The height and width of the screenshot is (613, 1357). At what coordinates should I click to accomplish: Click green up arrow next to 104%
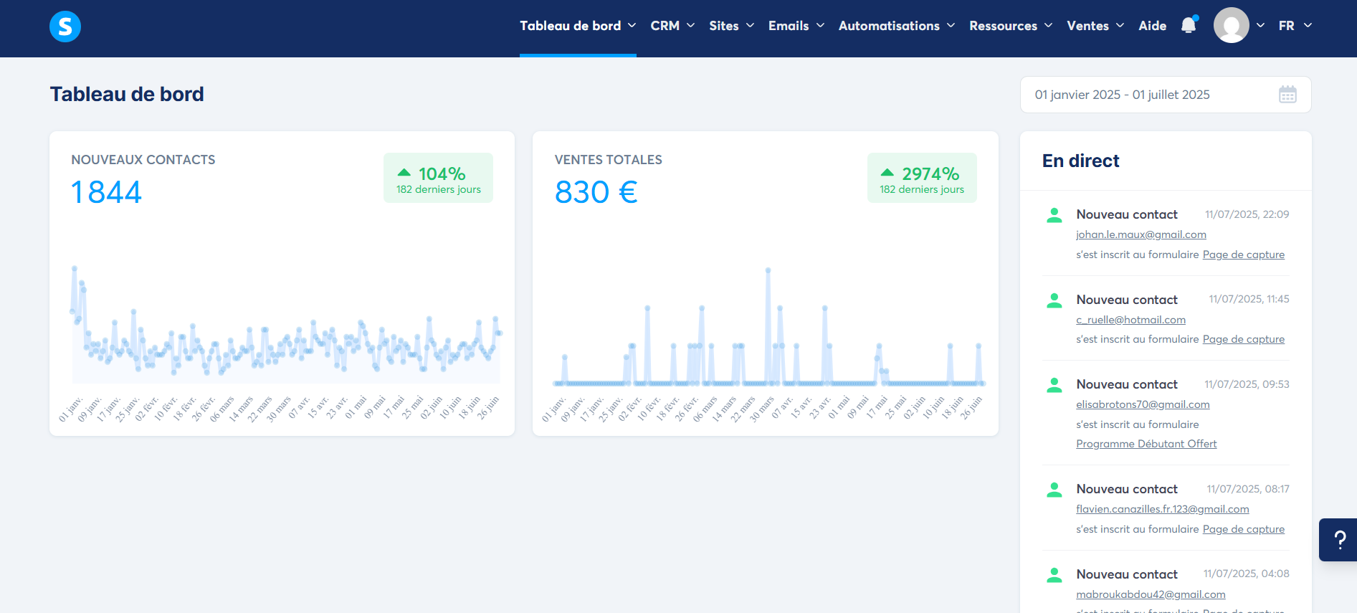(x=404, y=173)
